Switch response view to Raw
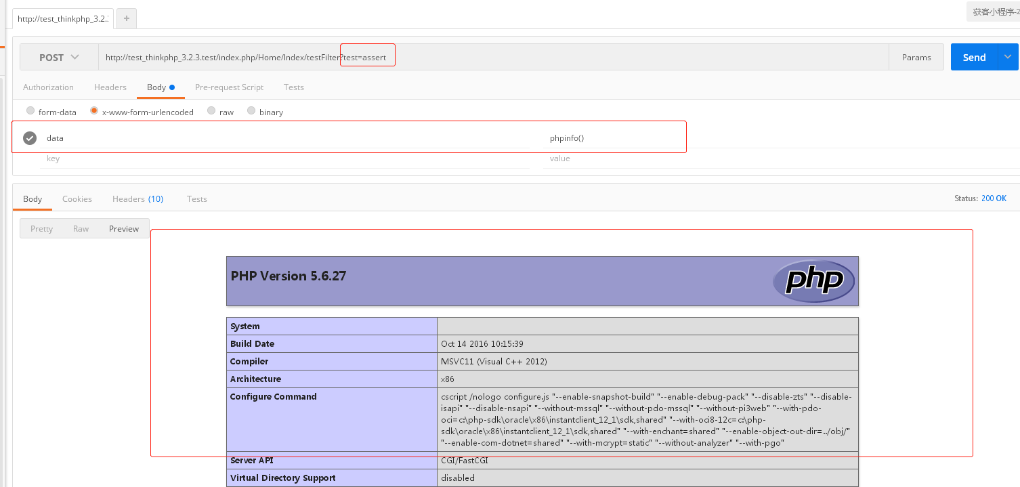The height and width of the screenshot is (487, 1020). [81, 229]
